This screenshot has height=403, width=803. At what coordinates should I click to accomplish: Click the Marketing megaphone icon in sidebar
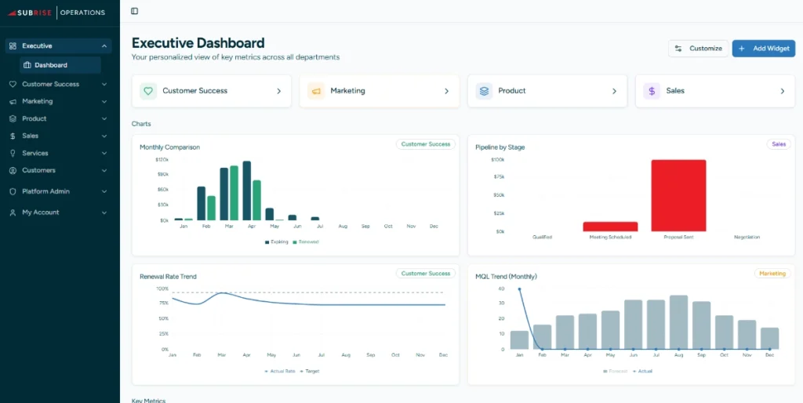[13, 101]
